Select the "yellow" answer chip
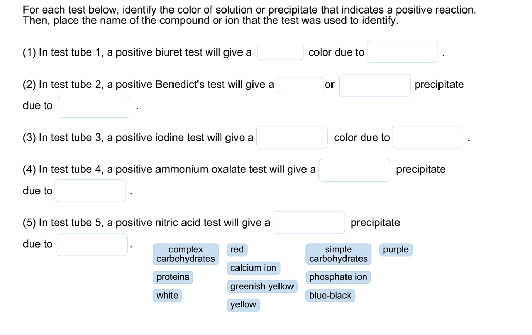 pos(243,305)
